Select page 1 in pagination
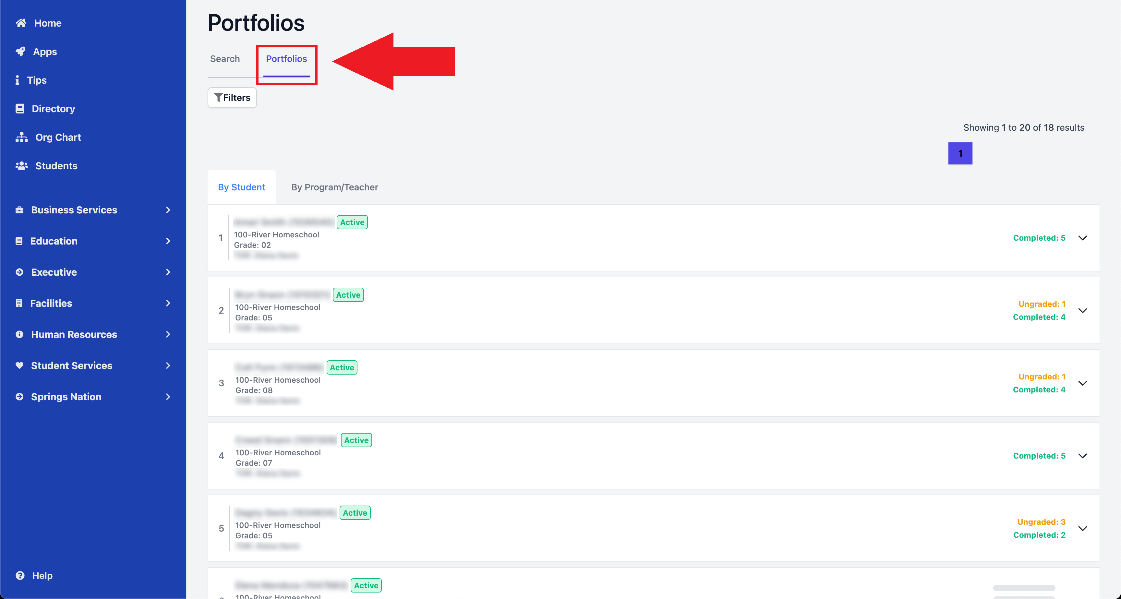 tap(960, 153)
